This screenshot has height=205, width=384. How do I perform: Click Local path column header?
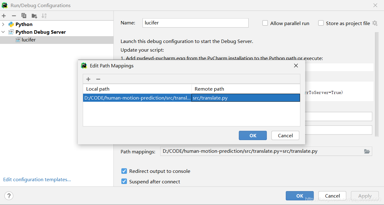coord(137,89)
